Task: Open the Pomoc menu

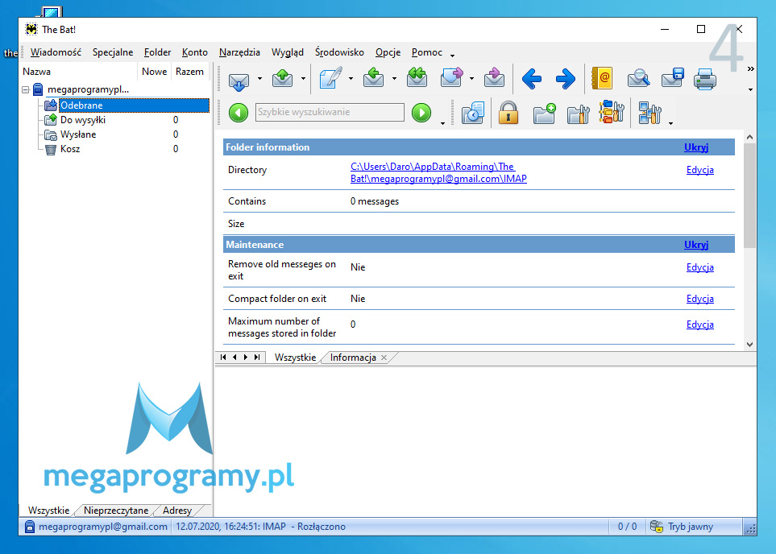Action: pos(426,52)
